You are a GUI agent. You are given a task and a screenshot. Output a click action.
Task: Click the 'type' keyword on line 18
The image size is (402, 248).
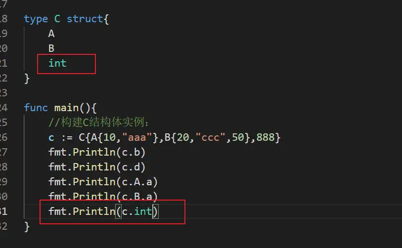(36, 19)
